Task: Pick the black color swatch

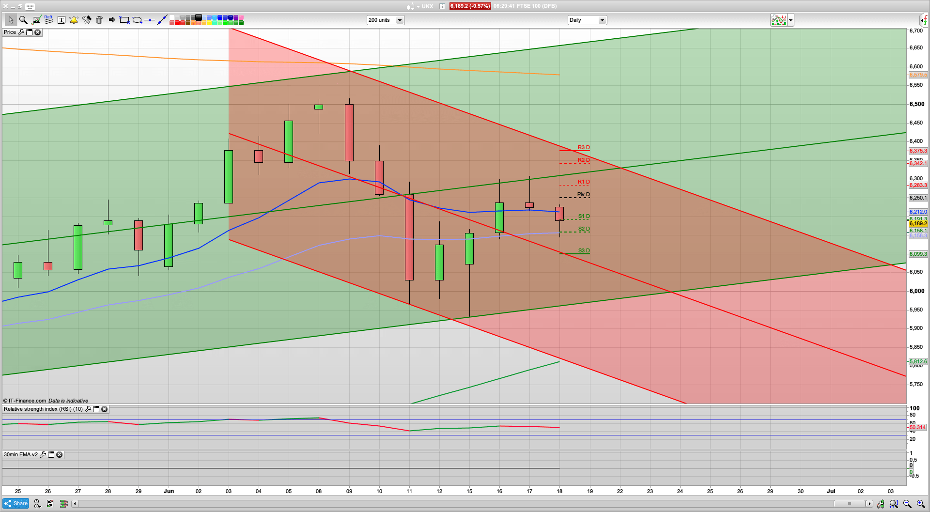Action: tap(199, 17)
